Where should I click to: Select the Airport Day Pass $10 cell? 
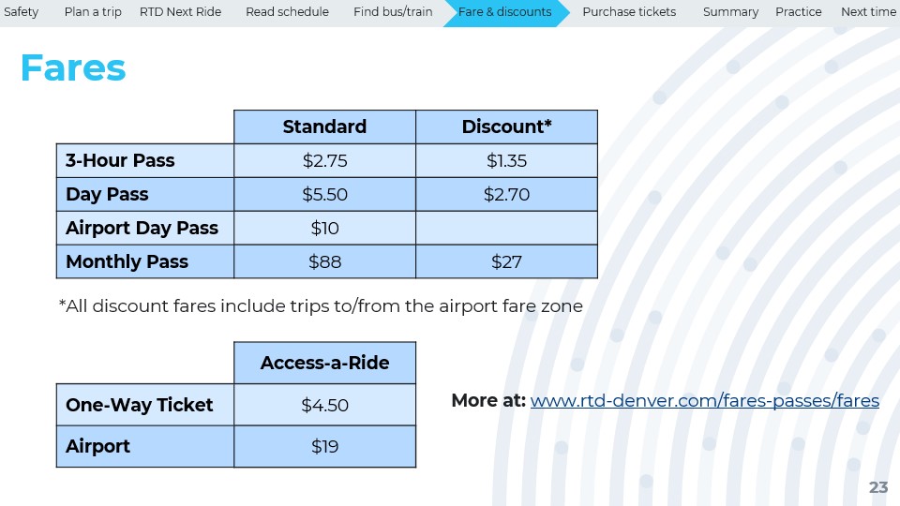tap(324, 228)
